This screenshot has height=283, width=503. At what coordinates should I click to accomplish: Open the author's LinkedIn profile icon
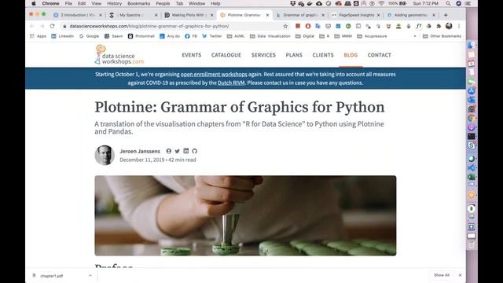(185, 151)
